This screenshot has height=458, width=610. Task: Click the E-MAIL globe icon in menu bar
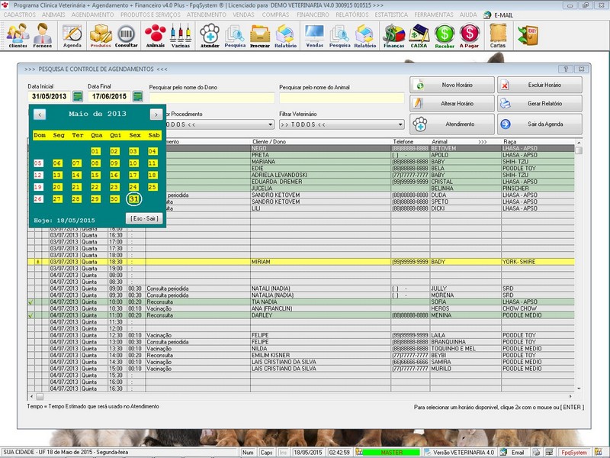click(x=487, y=15)
